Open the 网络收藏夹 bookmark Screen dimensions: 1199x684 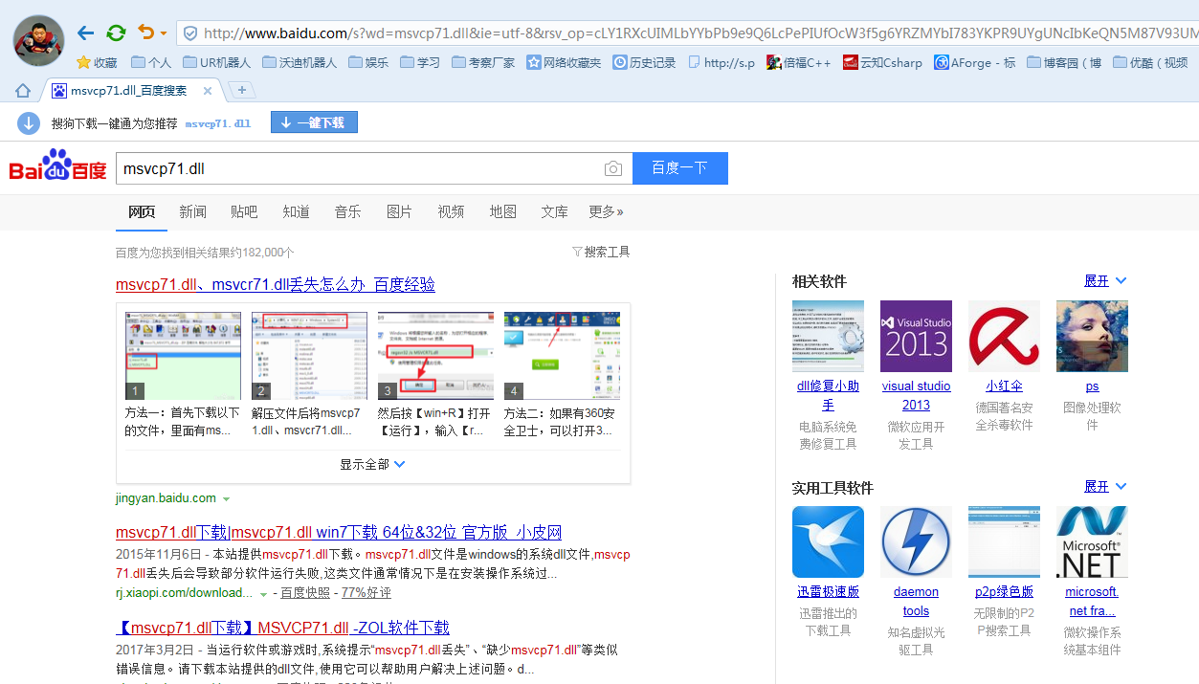(x=564, y=62)
